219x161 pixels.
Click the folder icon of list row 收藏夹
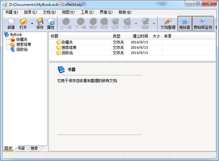[x=59, y=42]
